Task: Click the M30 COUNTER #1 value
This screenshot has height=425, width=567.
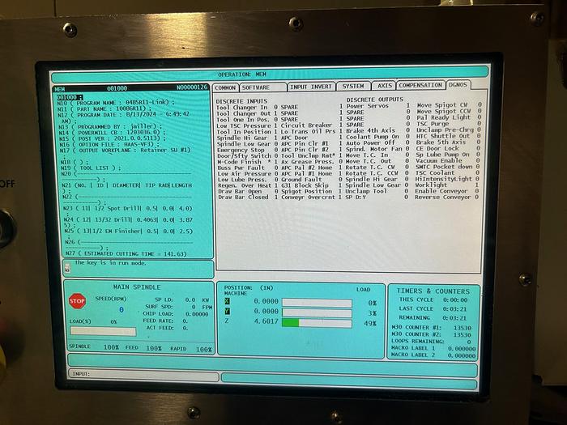Action: pyautogui.click(x=458, y=328)
